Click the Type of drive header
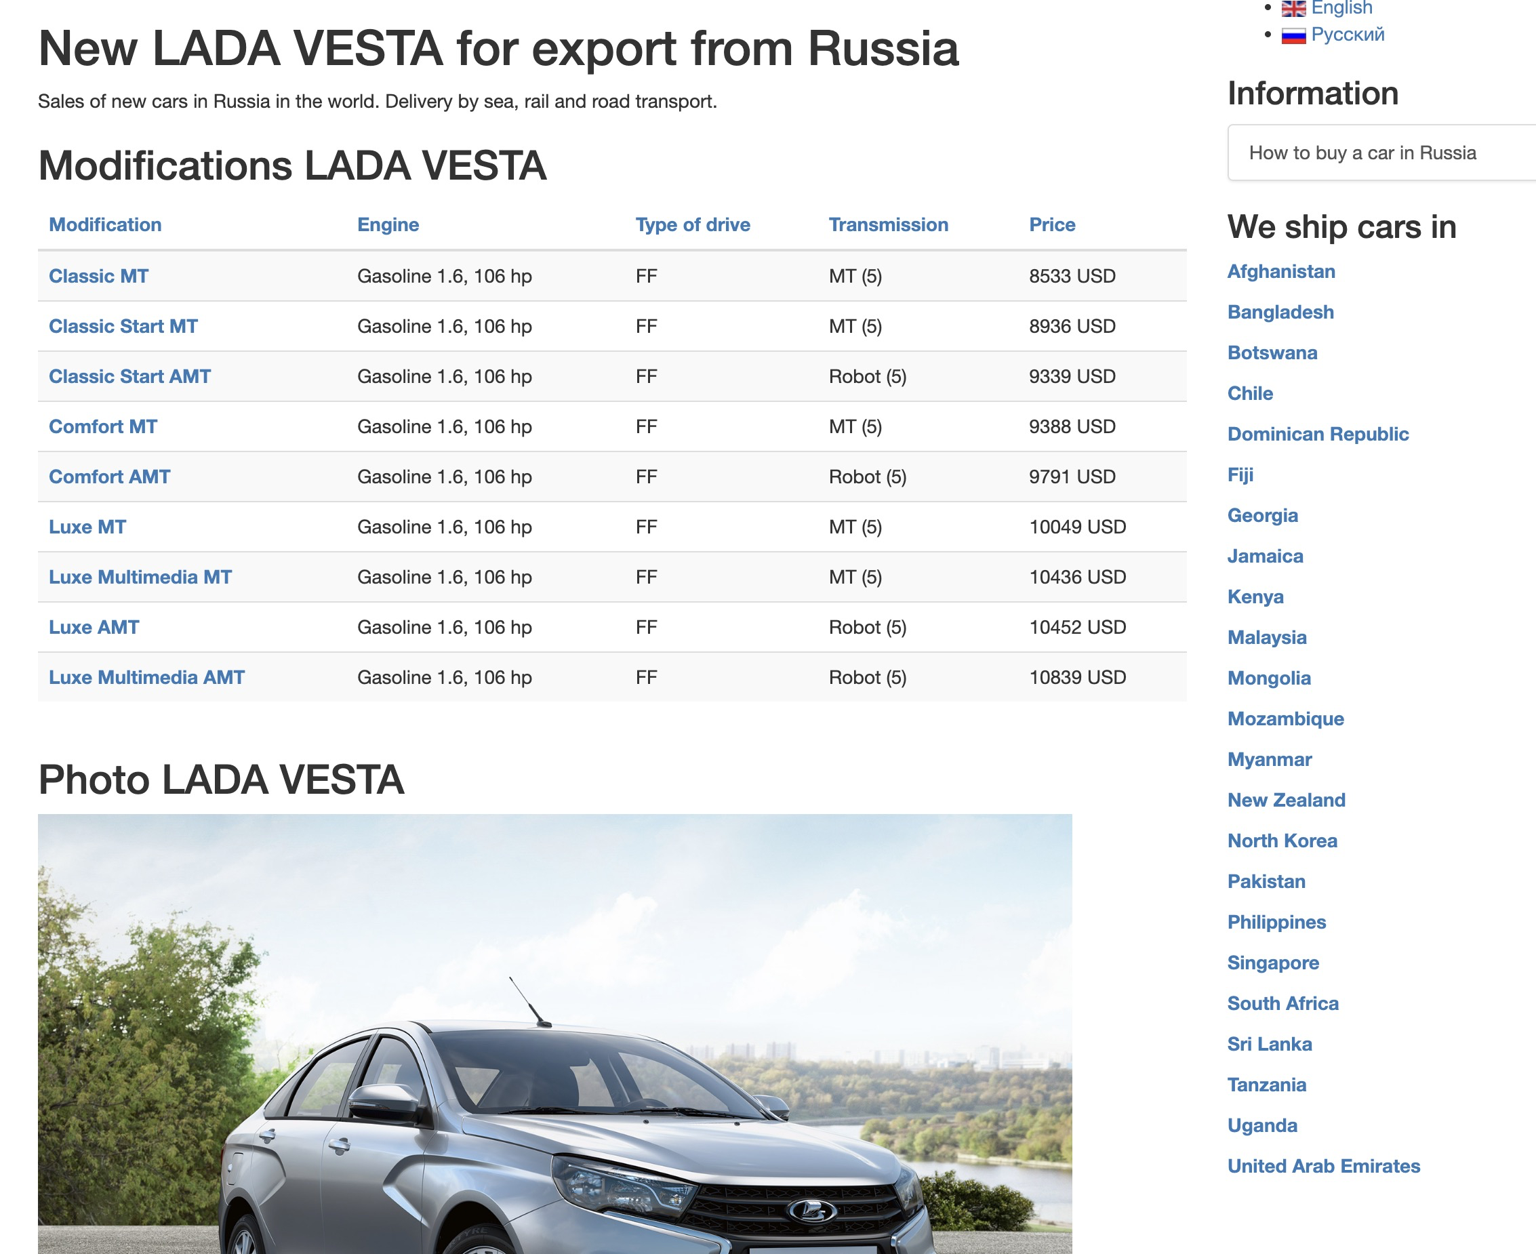 tap(692, 224)
